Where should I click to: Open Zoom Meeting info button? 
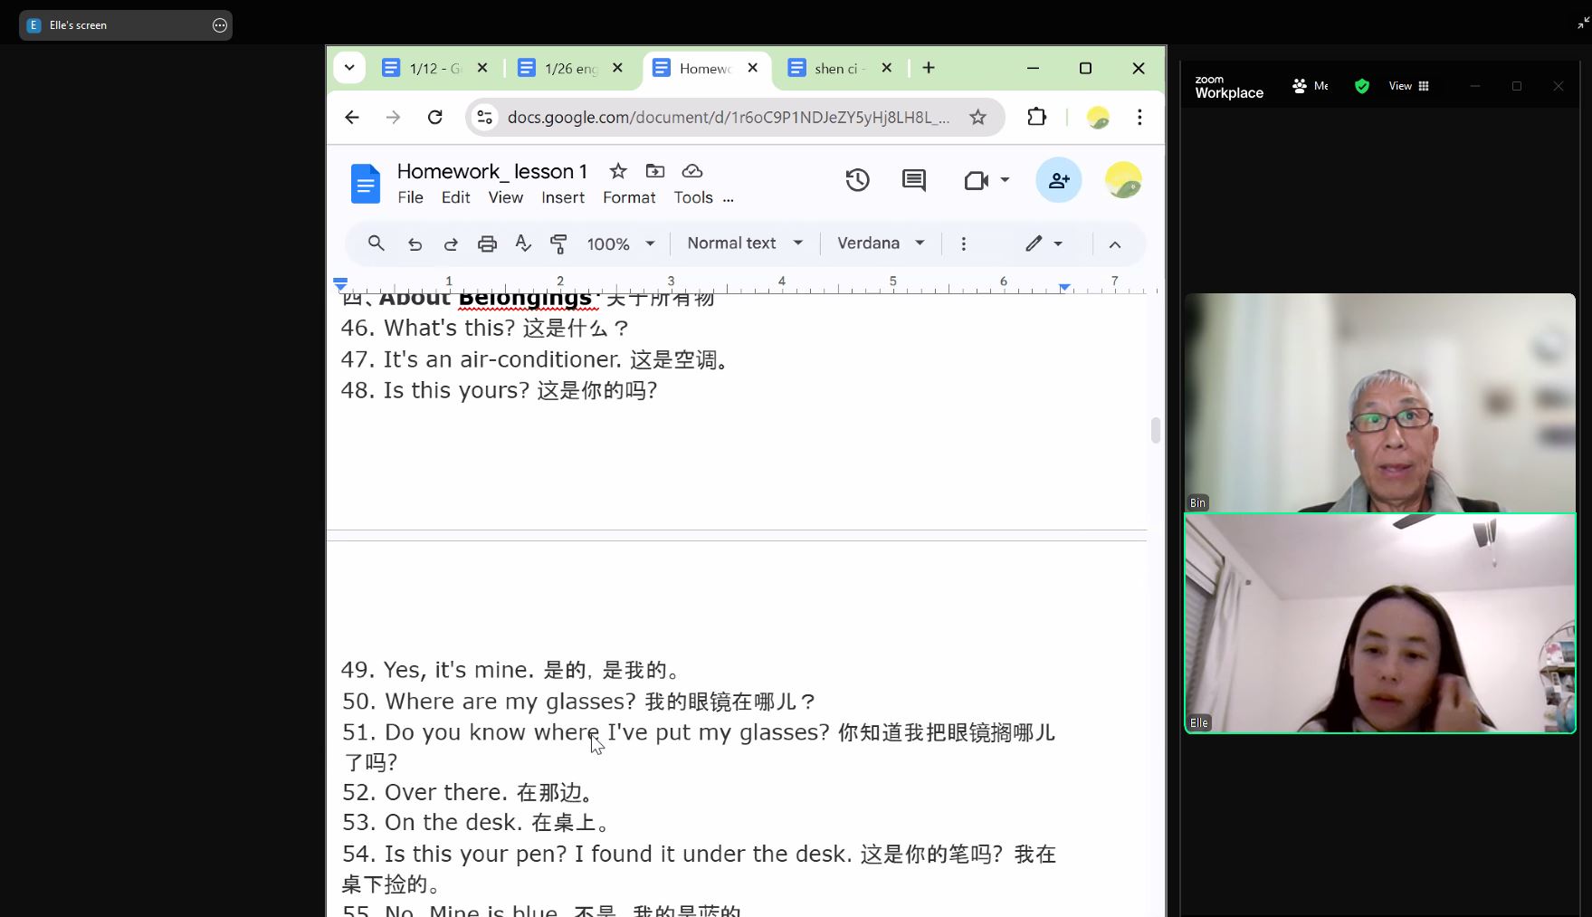pos(1311,86)
